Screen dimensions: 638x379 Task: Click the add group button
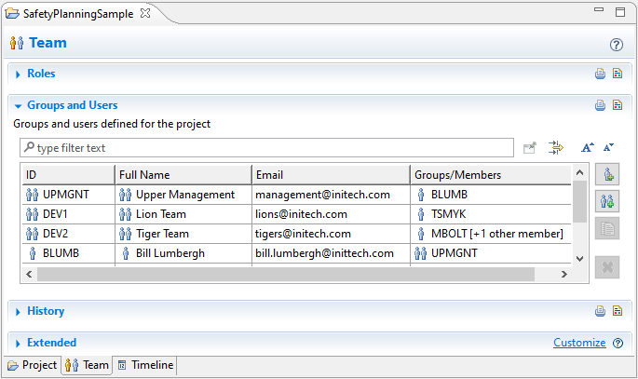coord(607,201)
